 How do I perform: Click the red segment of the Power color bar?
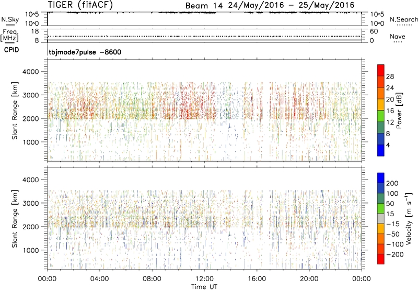(x=381, y=70)
